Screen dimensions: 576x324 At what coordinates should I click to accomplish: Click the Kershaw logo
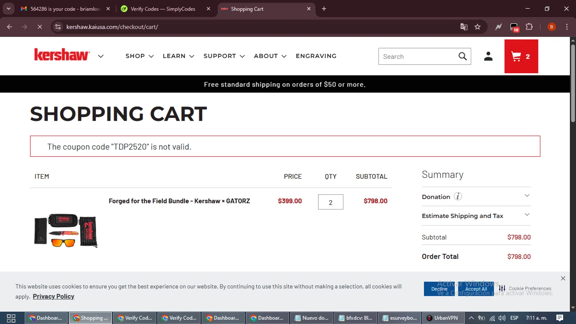[62, 55]
